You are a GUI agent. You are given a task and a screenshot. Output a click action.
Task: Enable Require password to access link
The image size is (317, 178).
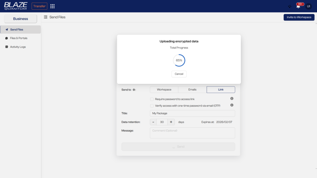click(152, 99)
